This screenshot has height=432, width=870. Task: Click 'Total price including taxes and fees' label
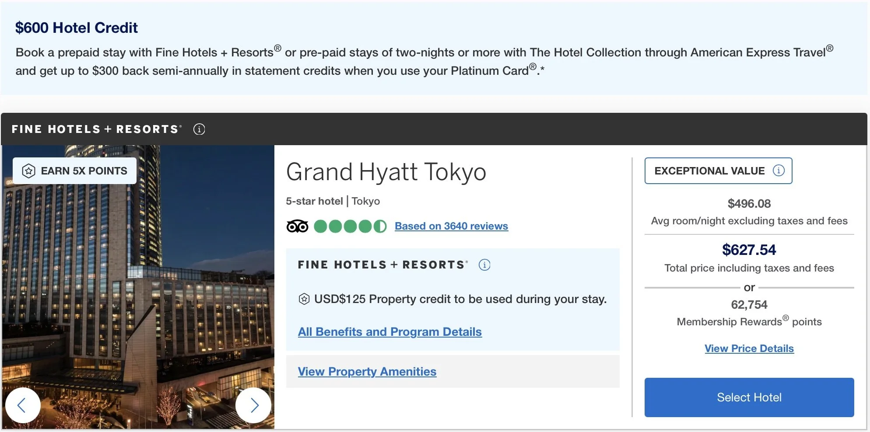tap(749, 268)
